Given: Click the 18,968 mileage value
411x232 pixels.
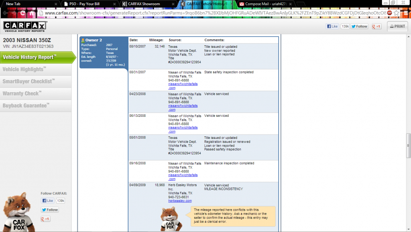Looking at the screenshot, I should click(x=160, y=185).
